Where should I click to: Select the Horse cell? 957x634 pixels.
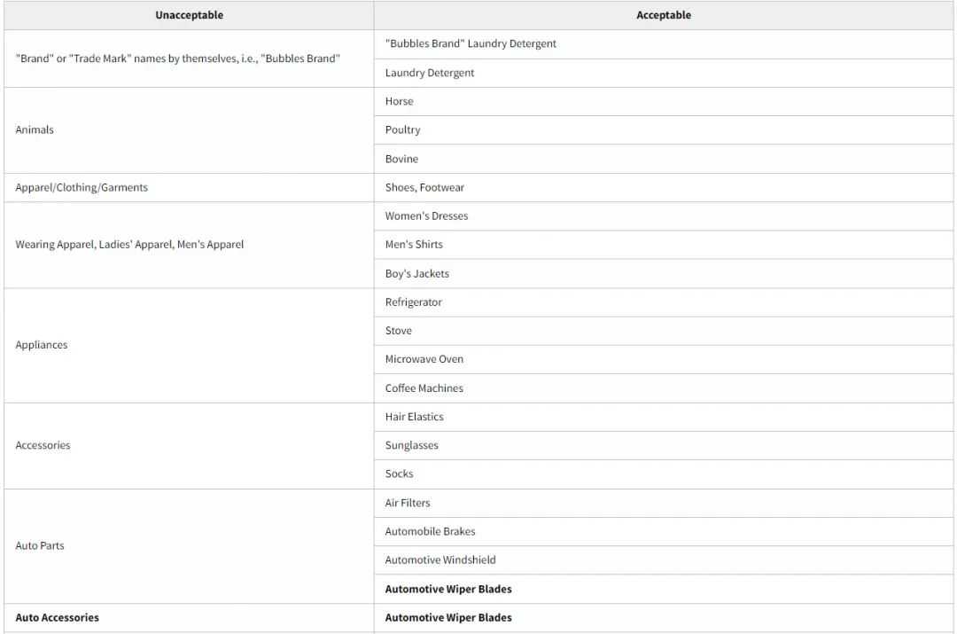pyautogui.click(x=664, y=101)
